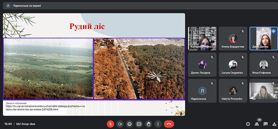
Task: Click the 'Джерело зображення:' caption
Action: pos(16,103)
